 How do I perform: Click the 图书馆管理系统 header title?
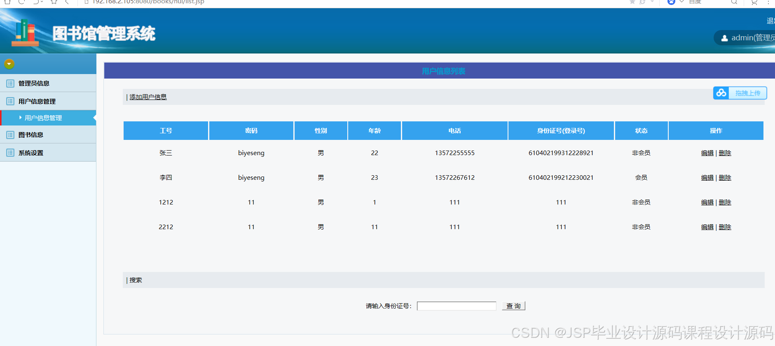pos(104,33)
